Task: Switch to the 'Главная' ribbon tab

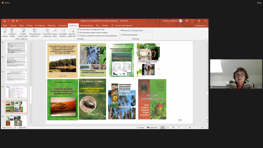Action: 13,25
